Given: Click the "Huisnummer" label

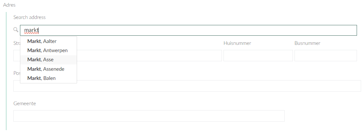Looking at the screenshot, I should tap(237, 43).
